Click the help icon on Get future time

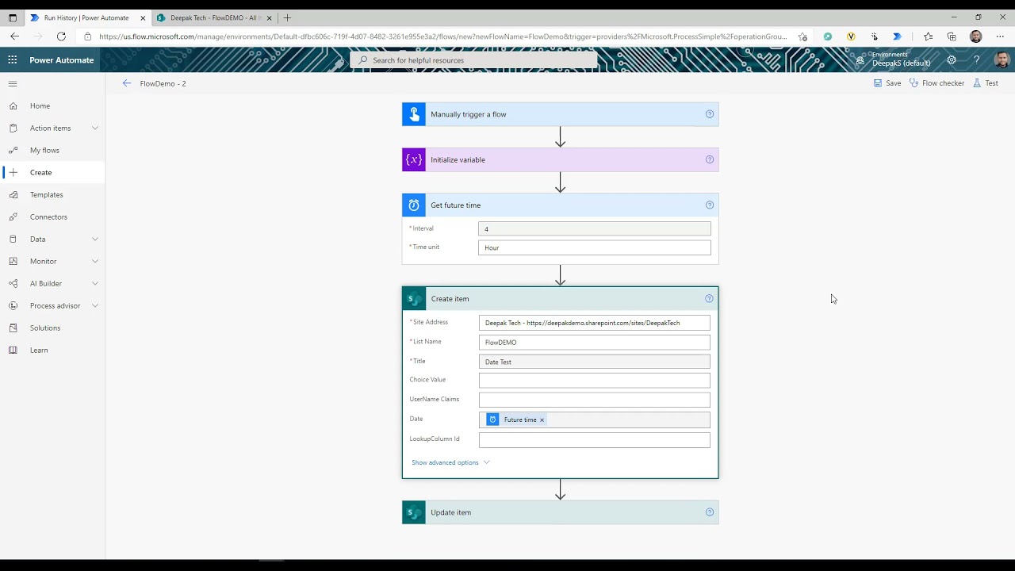(710, 205)
